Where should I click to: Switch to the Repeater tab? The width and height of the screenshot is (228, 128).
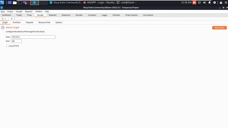coord(53,15)
